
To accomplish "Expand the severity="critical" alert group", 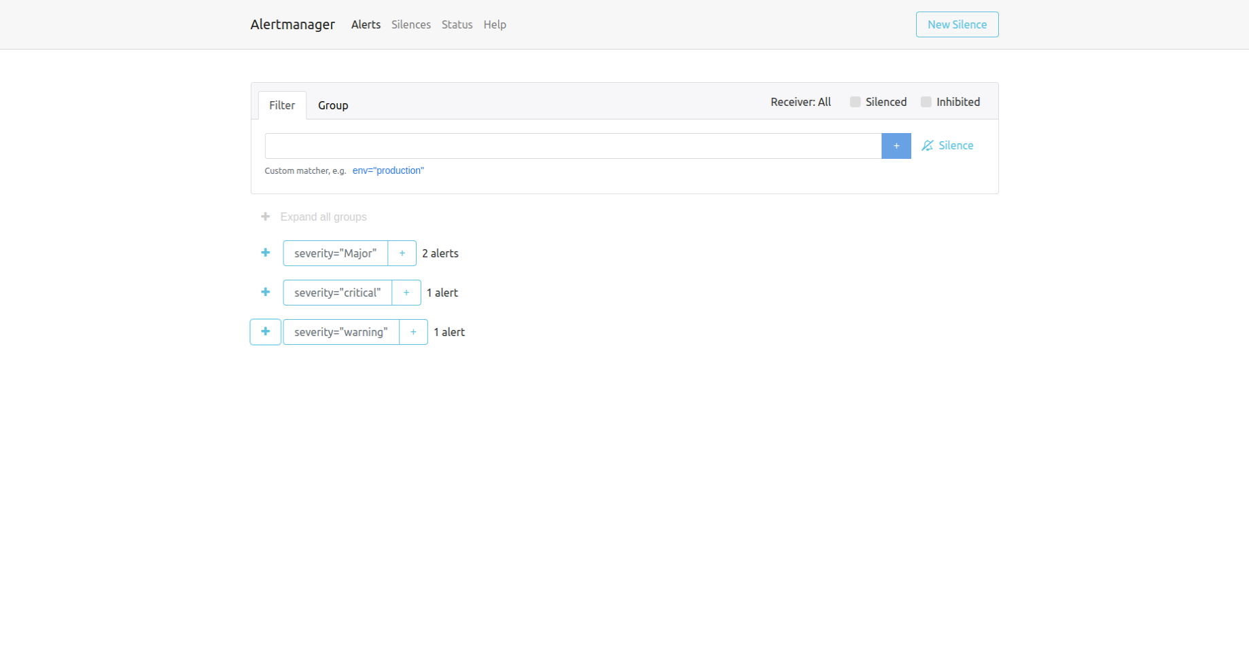I will click(265, 292).
